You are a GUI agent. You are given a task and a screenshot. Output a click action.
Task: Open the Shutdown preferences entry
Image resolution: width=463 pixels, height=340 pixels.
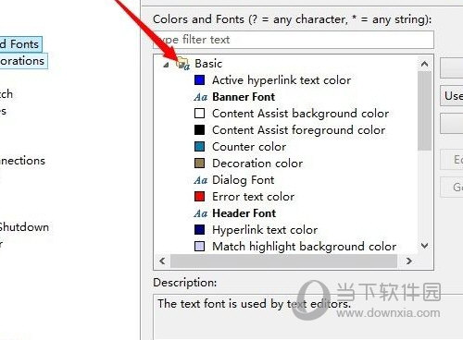[24, 227]
